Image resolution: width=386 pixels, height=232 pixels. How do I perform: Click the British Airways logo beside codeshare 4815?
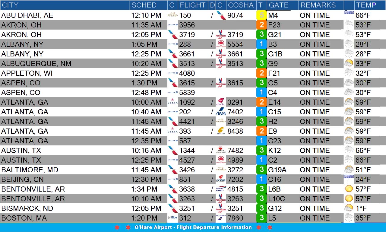coord(221,189)
